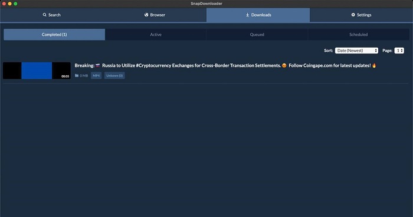413x217 pixels.
Task: Click the gear icon beside Settings
Action: 353,15
